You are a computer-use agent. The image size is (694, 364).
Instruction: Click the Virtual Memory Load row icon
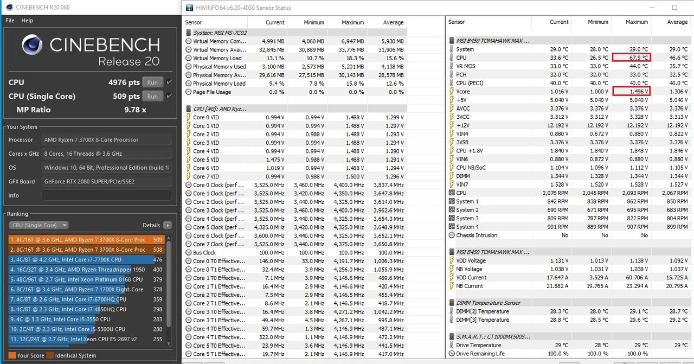click(188, 58)
